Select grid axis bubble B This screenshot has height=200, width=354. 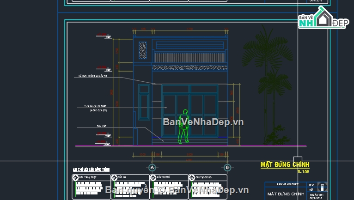(x=227, y=168)
